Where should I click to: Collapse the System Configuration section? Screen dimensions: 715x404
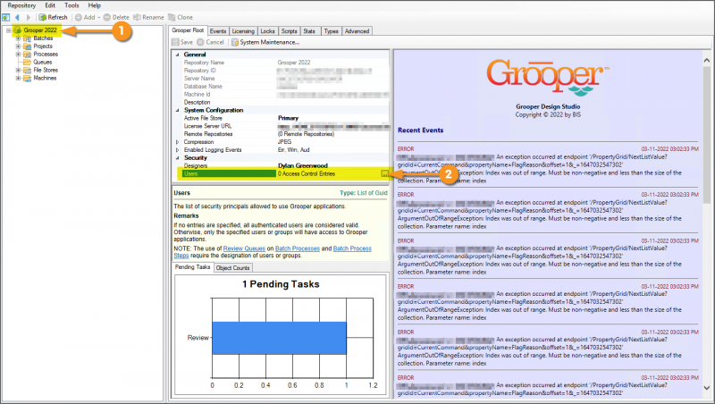(178, 110)
